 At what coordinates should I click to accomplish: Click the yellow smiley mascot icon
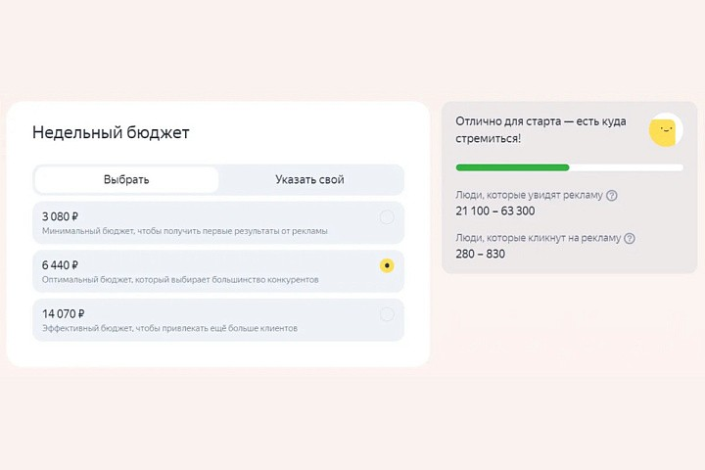[666, 130]
